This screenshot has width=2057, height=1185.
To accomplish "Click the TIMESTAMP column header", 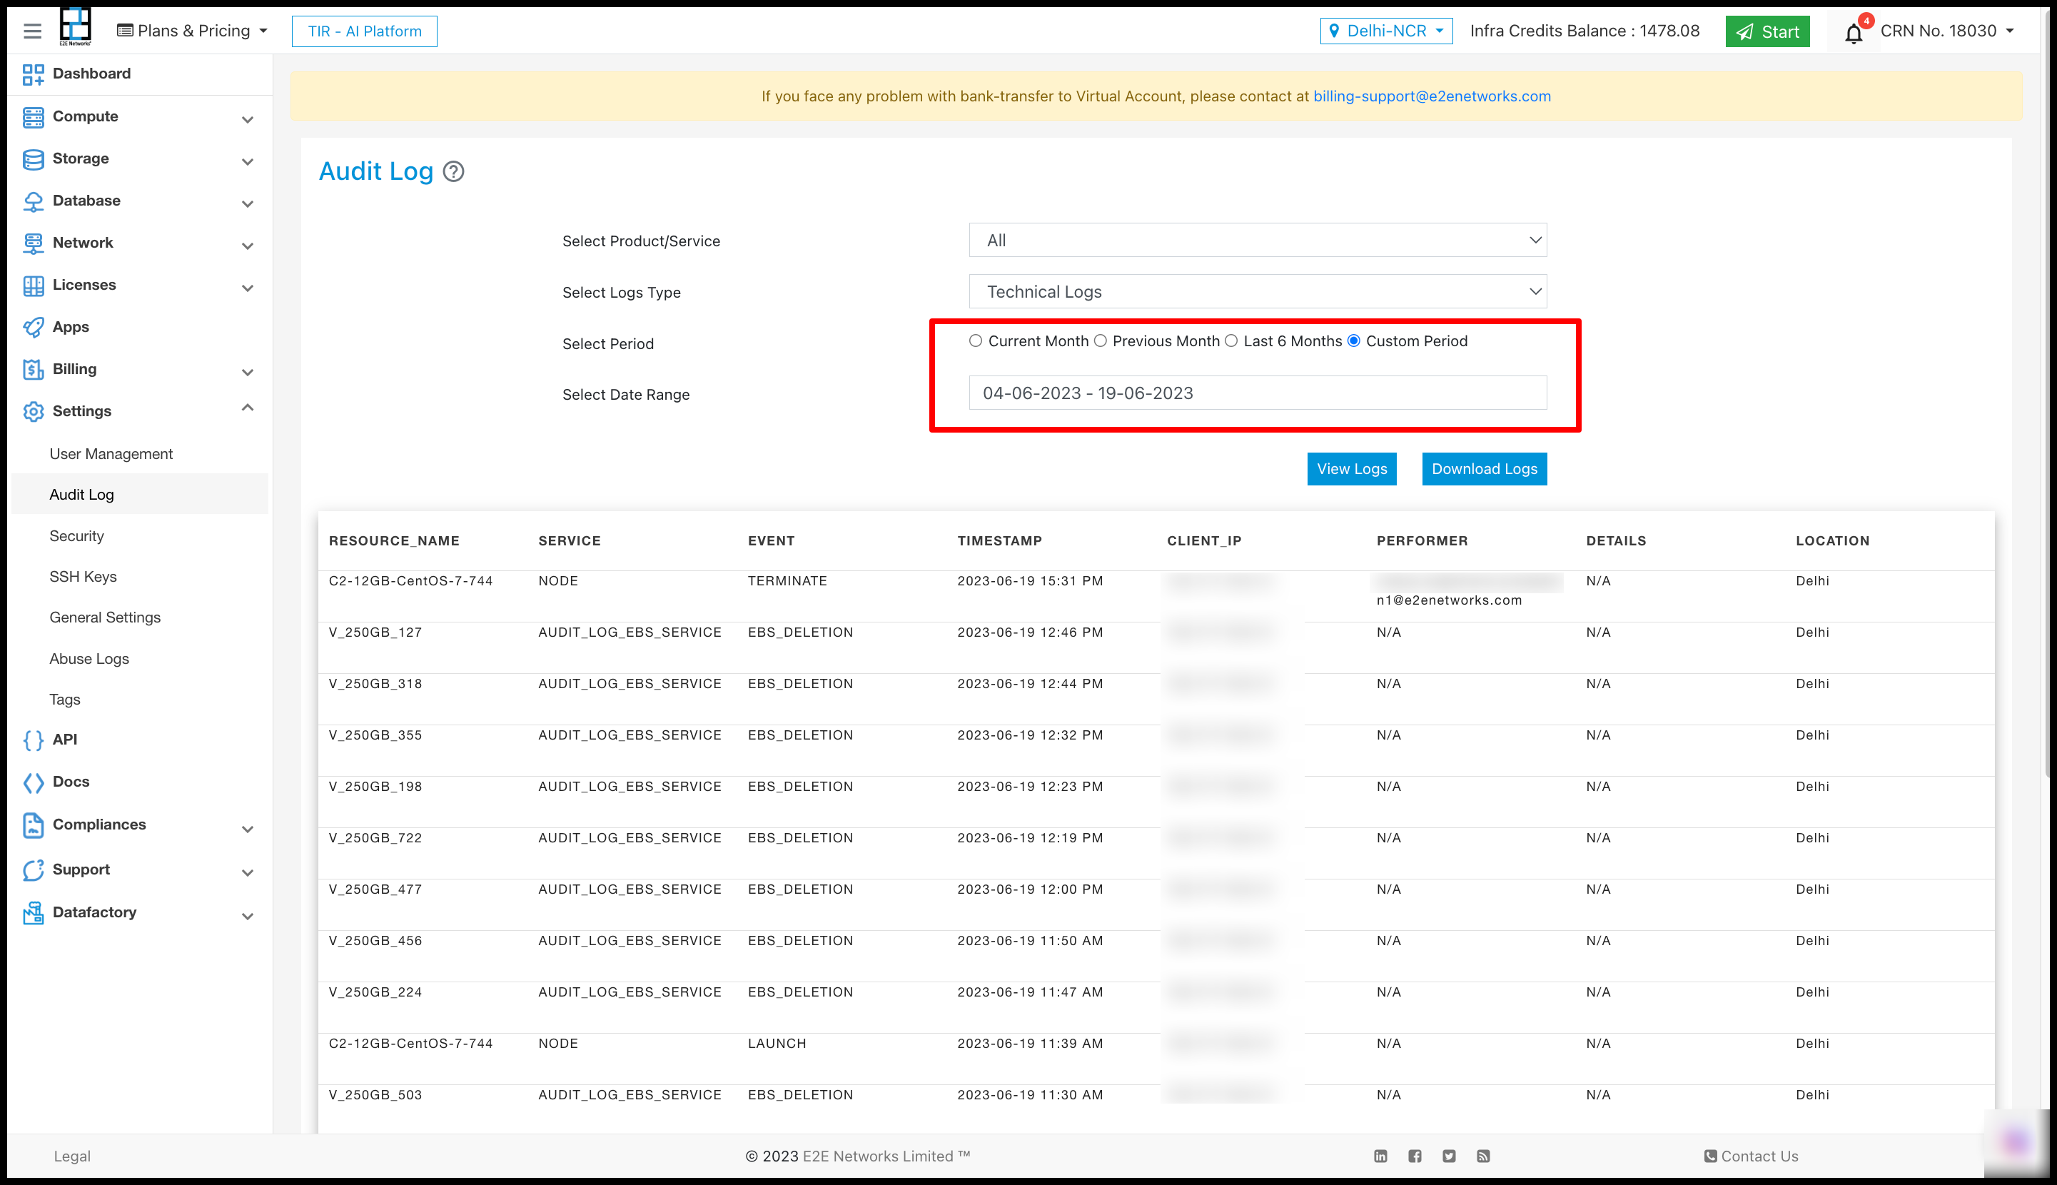I will coord(999,541).
